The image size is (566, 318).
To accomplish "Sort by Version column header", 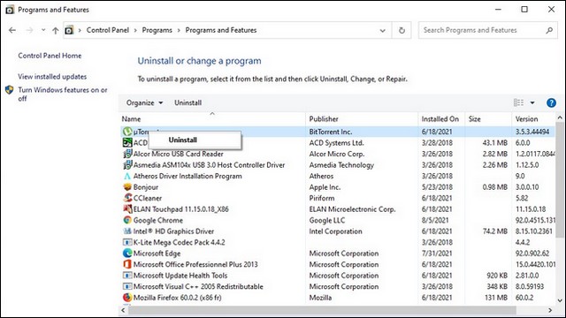I will point(533,119).
